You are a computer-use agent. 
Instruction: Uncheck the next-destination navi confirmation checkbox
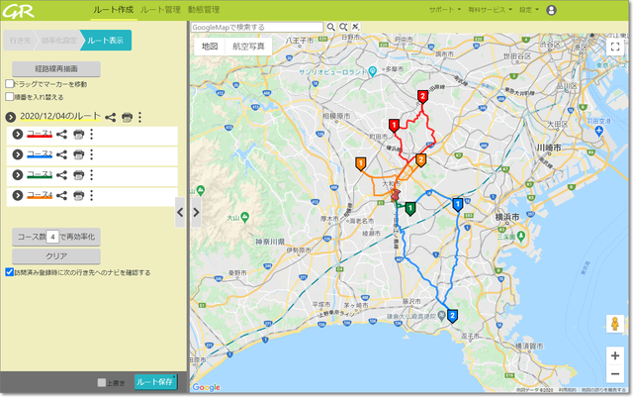(x=10, y=272)
